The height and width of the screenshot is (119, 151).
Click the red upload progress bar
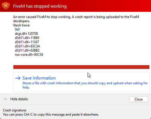(81, 67)
